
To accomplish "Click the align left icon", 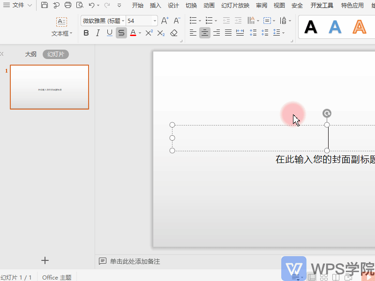I will pyautogui.click(x=193, y=33).
